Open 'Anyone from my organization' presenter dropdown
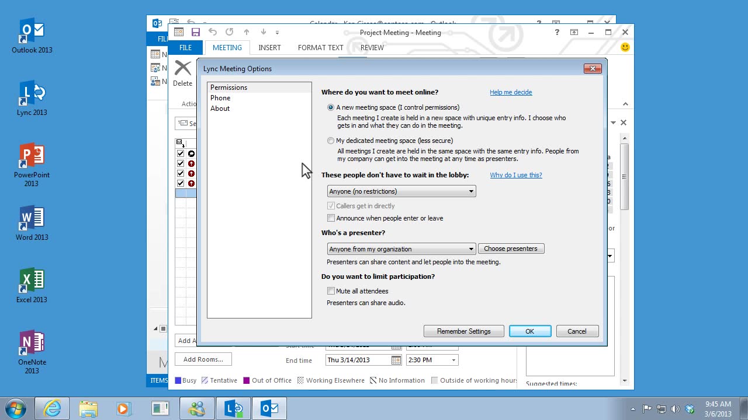Screen dimensions: 748x420 tap(401, 249)
